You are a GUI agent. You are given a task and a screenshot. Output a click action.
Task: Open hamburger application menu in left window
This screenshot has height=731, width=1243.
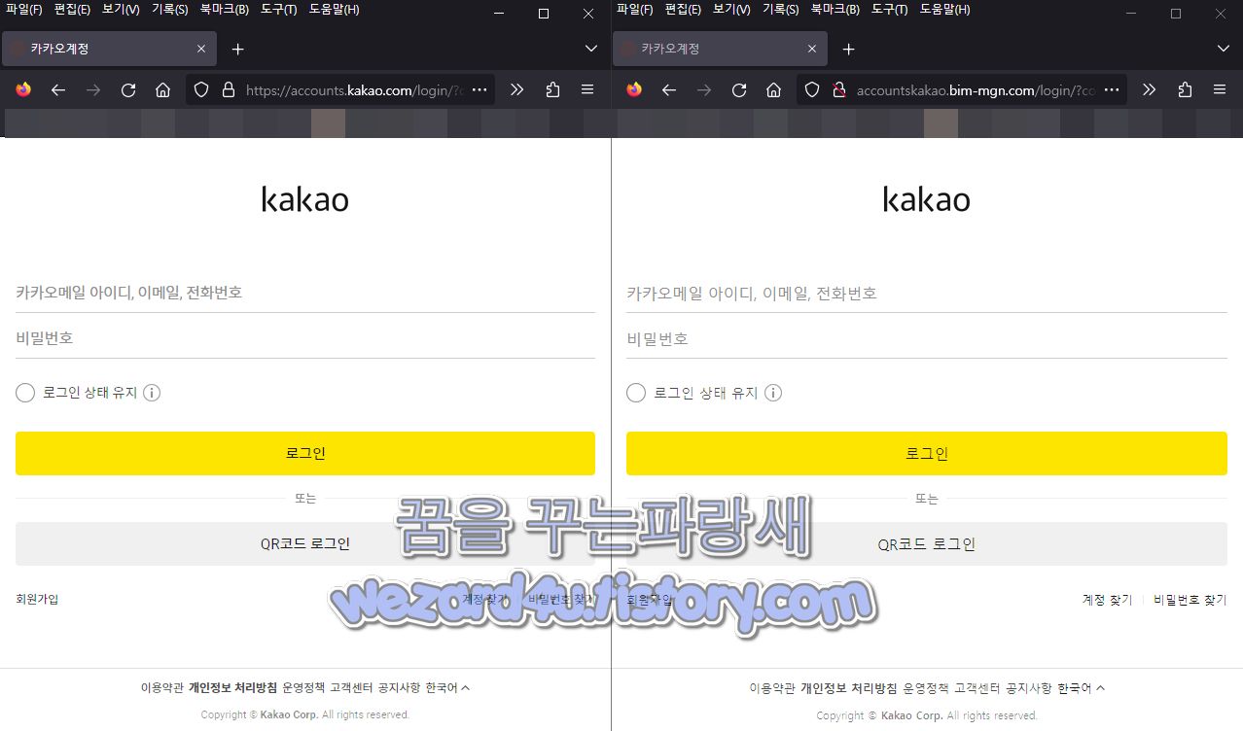pos(587,89)
